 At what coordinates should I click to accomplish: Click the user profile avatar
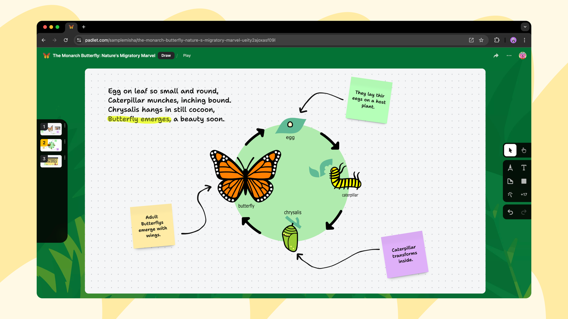click(x=523, y=55)
